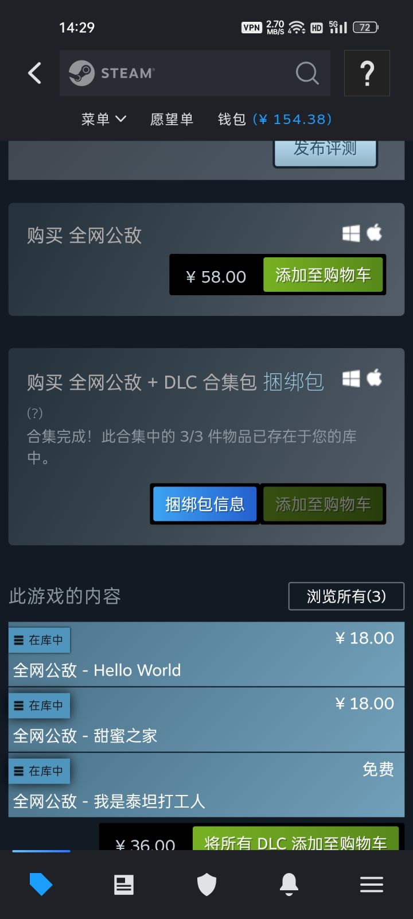
Task: Click the 发布评测 post review button
Action: 325,150
